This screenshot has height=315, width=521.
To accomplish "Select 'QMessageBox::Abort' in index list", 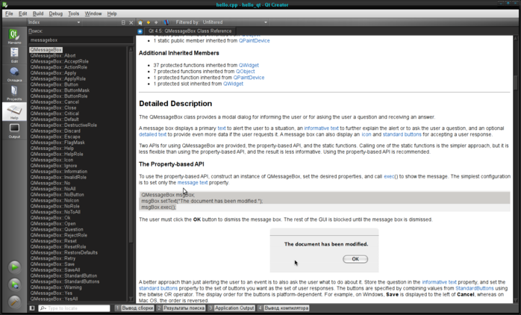I will tap(53, 55).
